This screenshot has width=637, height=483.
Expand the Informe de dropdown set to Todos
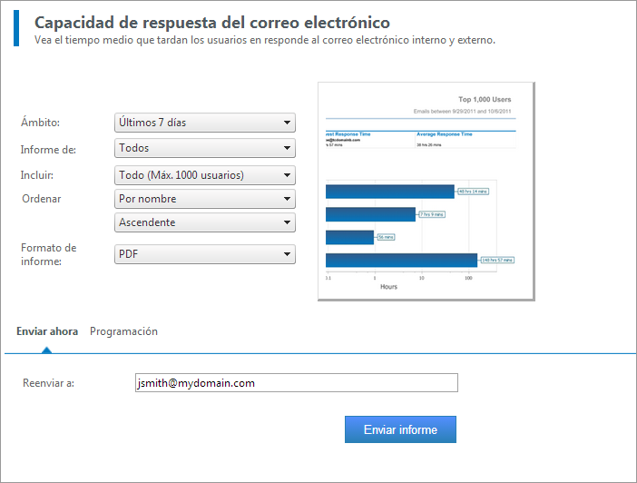(x=205, y=148)
